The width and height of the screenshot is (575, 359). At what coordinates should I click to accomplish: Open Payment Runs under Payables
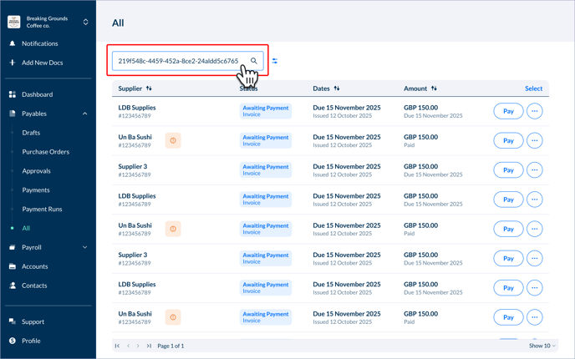pyautogui.click(x=42, y=210)
